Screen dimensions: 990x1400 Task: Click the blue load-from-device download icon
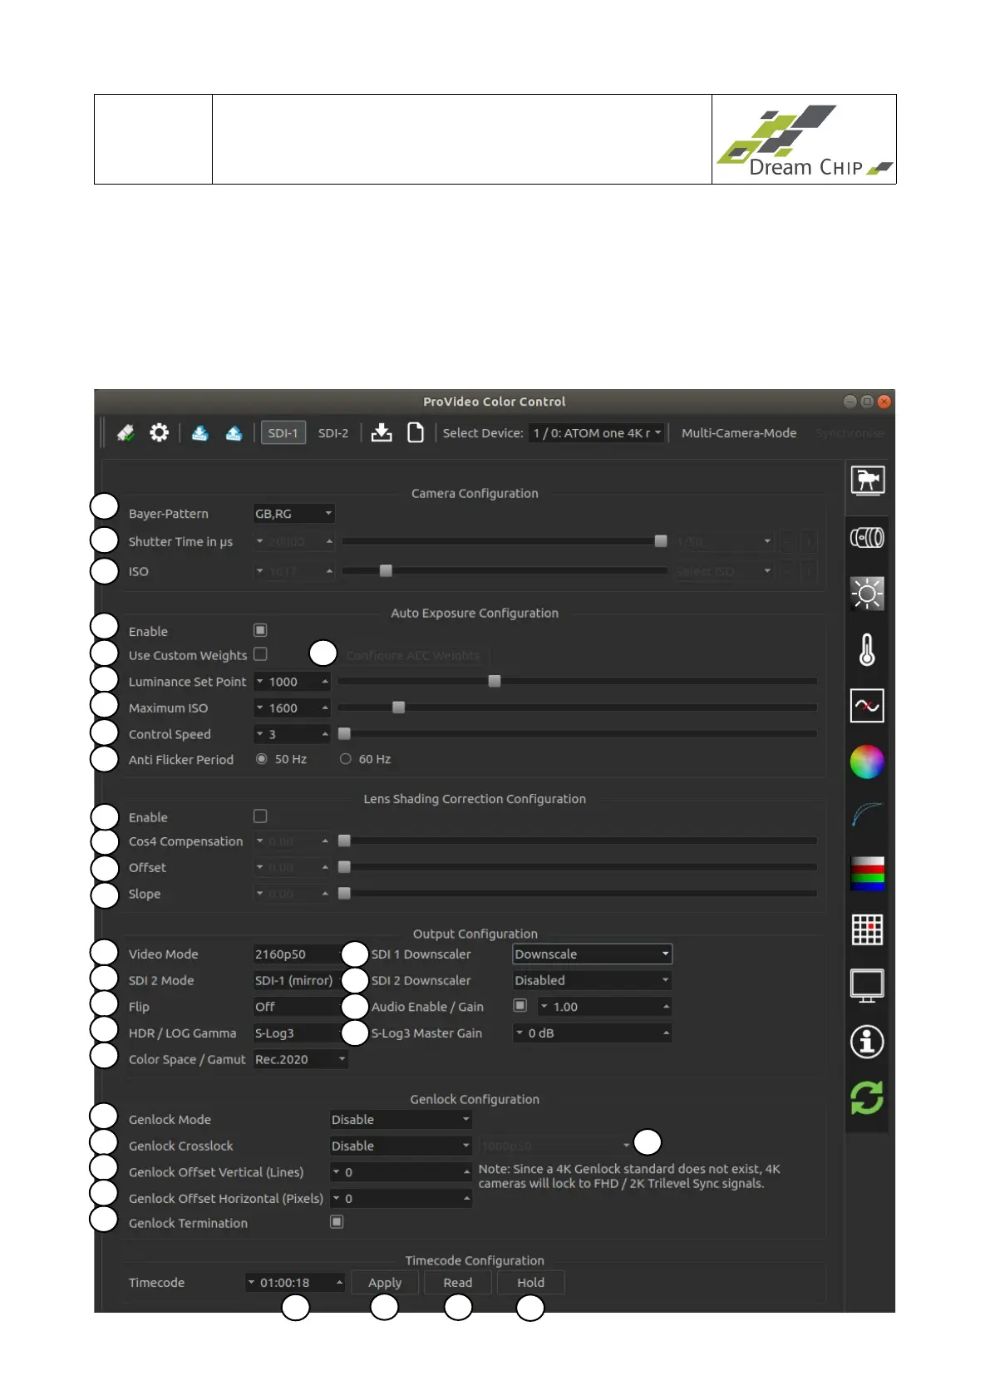(200, 433)
